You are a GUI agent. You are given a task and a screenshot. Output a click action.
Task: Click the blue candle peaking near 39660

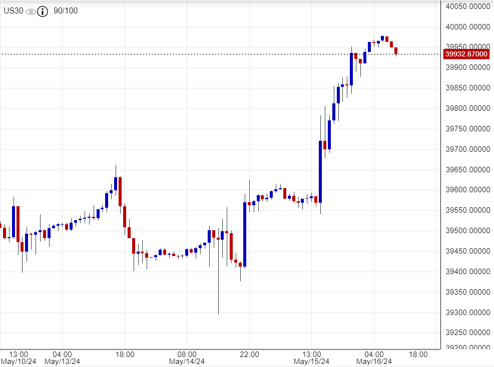pyautogui.click(x=116, y=183)
